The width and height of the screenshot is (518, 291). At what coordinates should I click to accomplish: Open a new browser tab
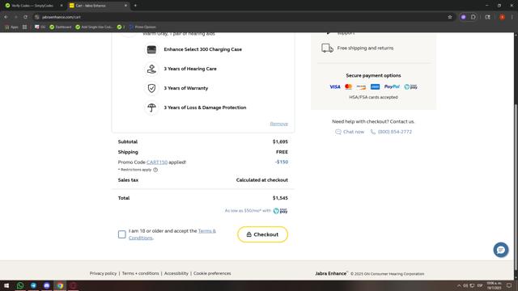point(135,6)
